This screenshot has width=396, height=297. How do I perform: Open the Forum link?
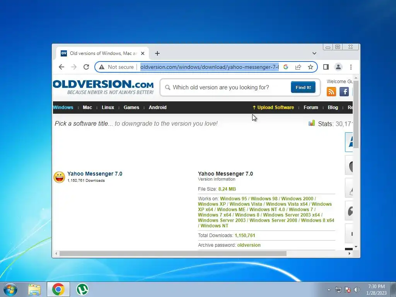click(311, 108)
